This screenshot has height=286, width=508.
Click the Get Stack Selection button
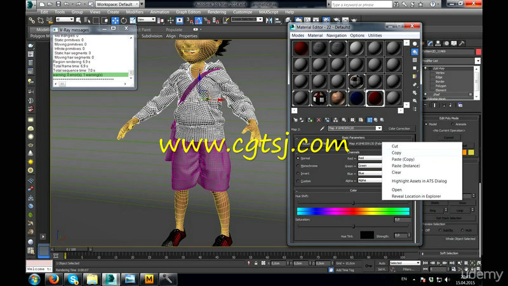pos(449,218)
